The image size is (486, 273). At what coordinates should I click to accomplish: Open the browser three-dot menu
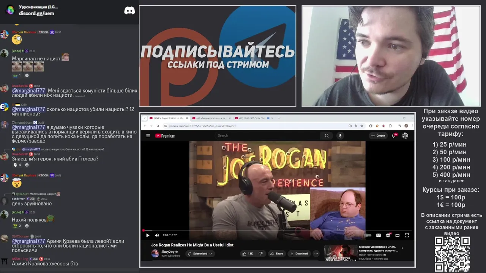point(412,126)
